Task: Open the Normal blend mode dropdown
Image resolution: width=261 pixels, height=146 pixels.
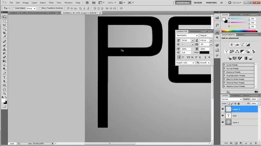Action: coord(232,99)
